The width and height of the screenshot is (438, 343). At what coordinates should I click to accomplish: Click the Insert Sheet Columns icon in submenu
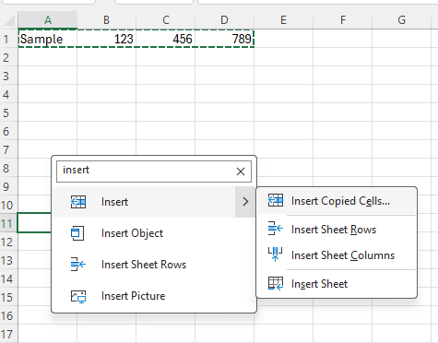coord(276,254)
